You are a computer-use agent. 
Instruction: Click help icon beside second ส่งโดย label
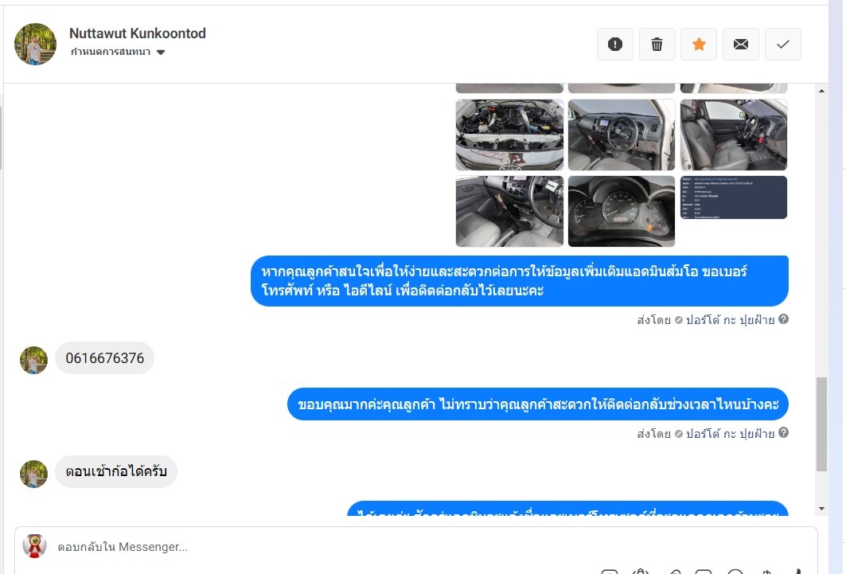783,432
